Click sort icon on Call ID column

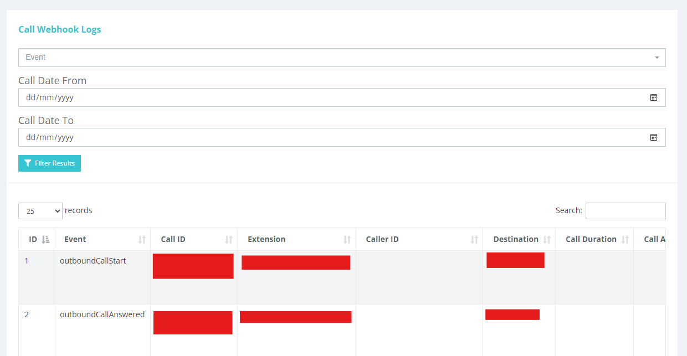click(x=229, y=239)
